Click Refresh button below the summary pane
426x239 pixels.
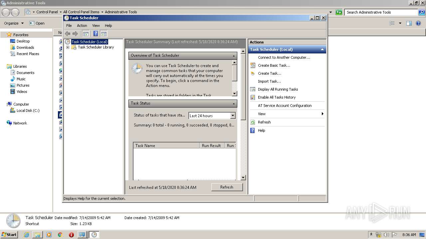tap(227, 187)
